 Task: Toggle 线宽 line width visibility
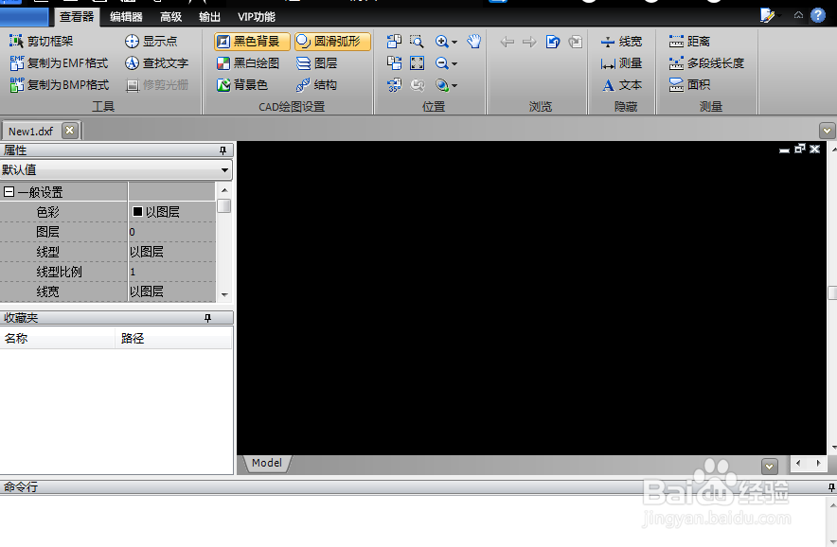pyautogui.click(x=621, y=41)
